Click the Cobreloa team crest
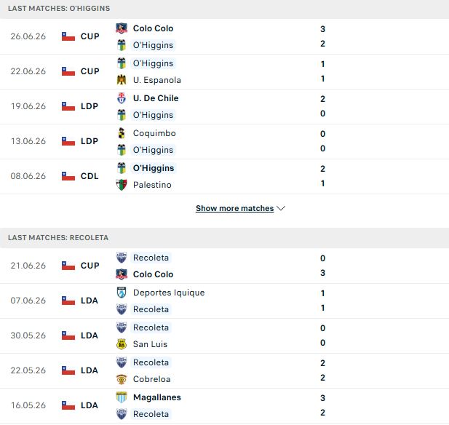Image resolution: width=449 pixels, height=425 pixels. click(122, 379)
